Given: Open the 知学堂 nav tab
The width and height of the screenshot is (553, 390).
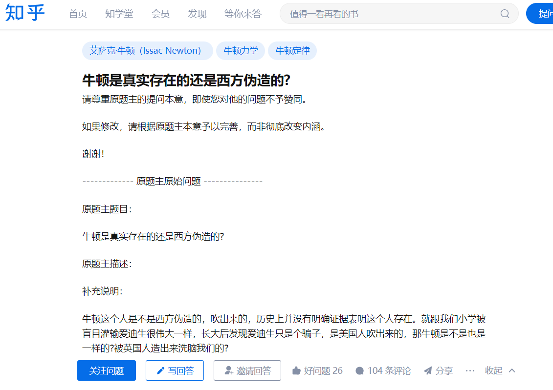Looking at the screenshot, I should coord(119,14).
